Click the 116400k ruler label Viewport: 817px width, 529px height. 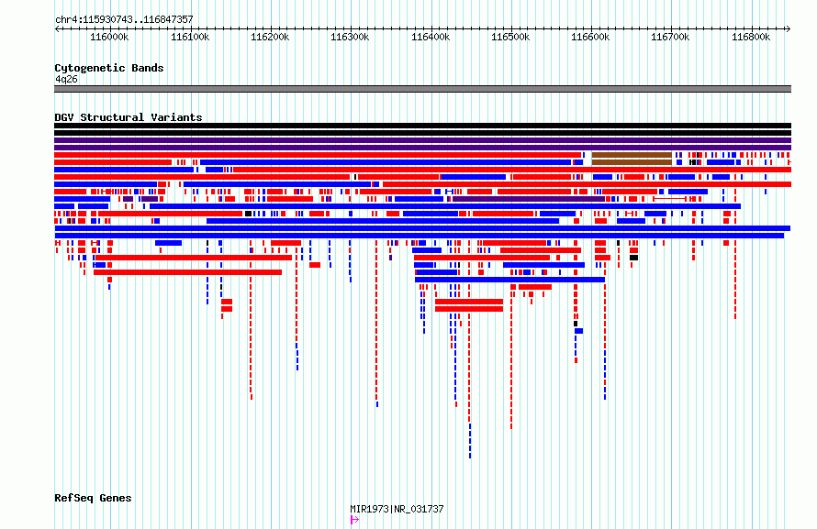(431, 37)
